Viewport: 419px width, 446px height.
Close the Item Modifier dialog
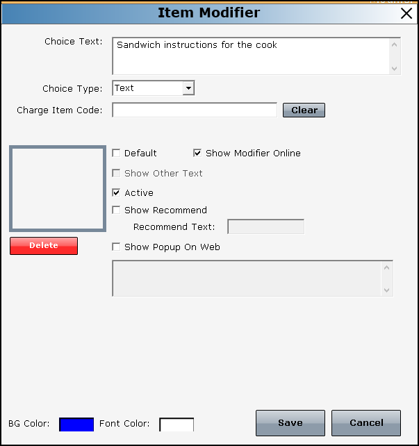pyautogui.click(x=406, y=13)
